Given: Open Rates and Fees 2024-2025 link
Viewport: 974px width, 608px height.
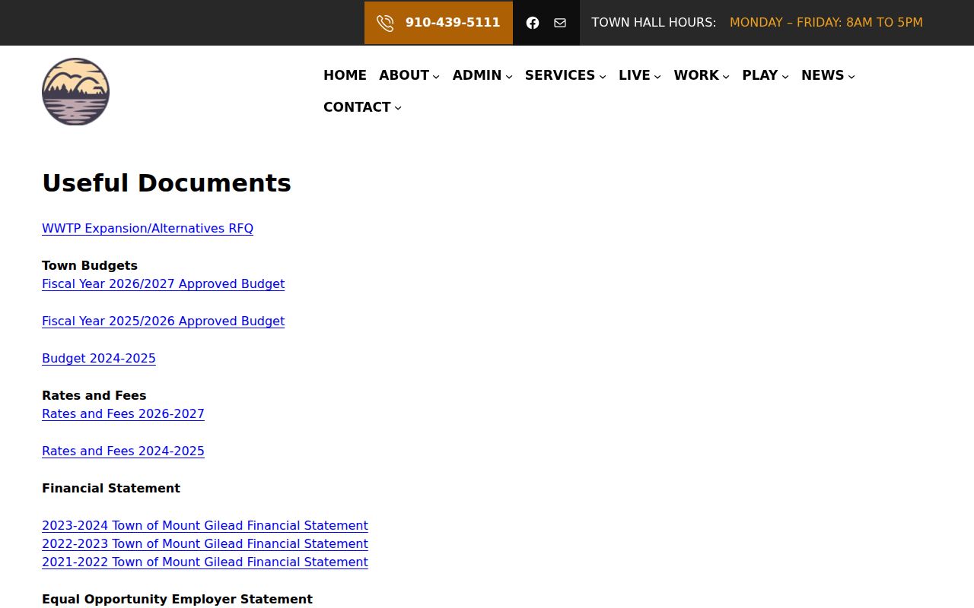Looking at the screenshot, I should pos(123,451).
